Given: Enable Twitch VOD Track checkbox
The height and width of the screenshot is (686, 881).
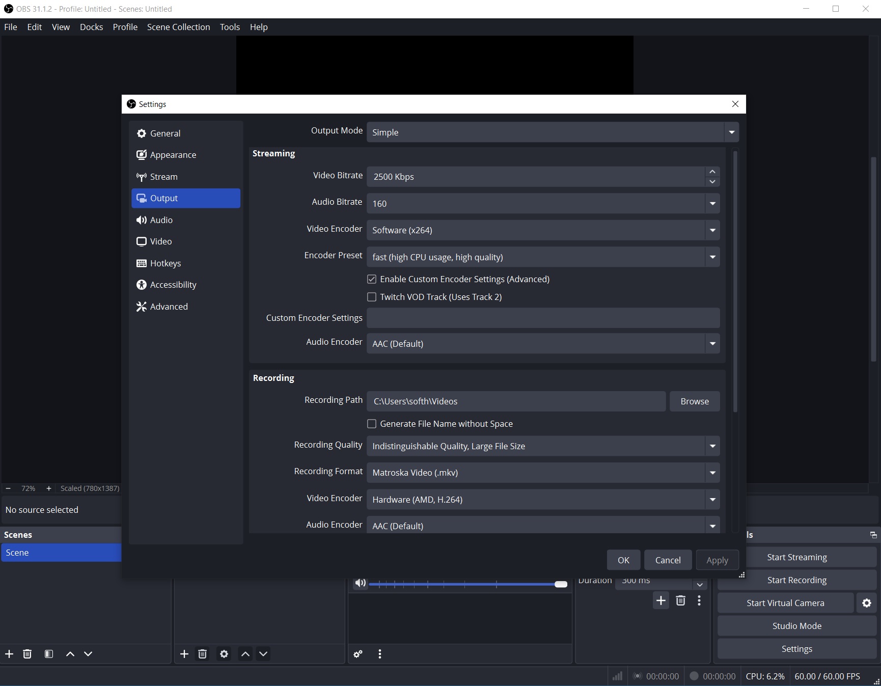Looking at the screenshot, I should click(x=372, y=297).
